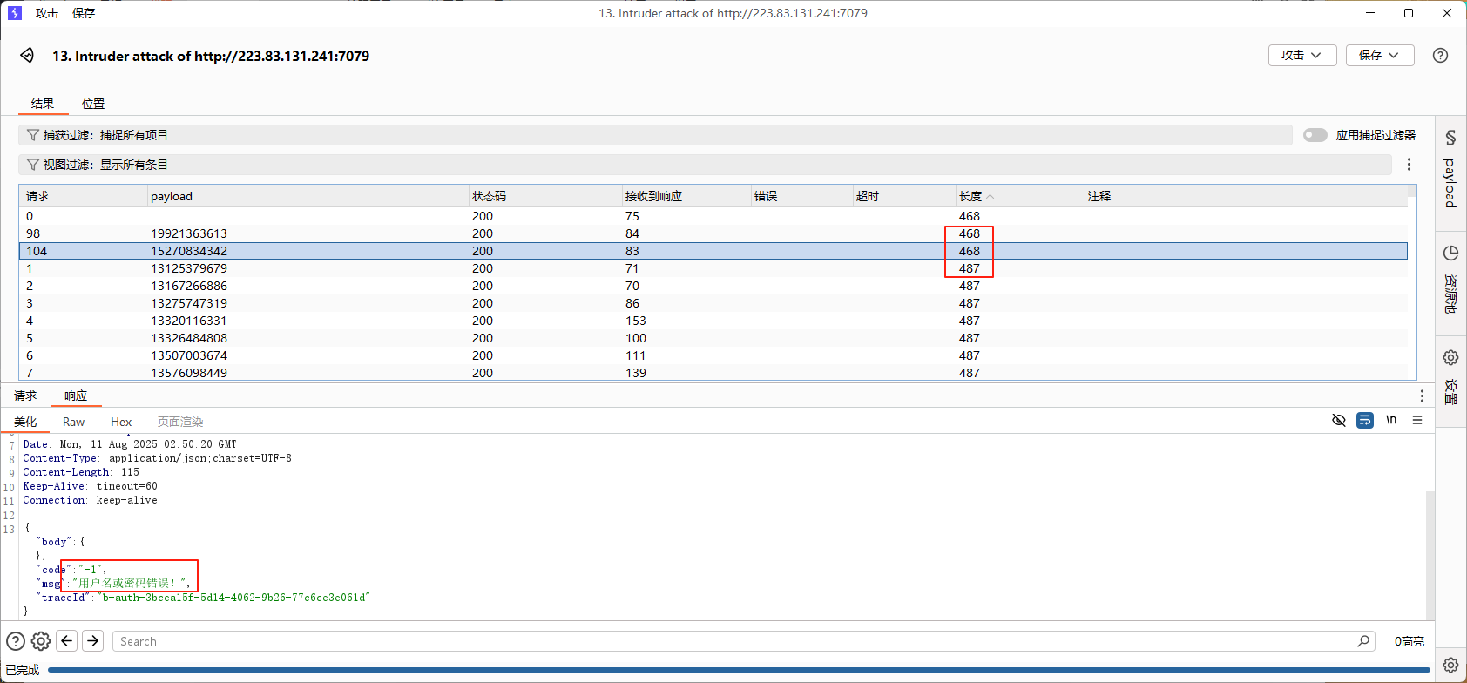Screen dimensions: 1467x683
Task: Go to previous search match arrow
Action: pos(67,641)
